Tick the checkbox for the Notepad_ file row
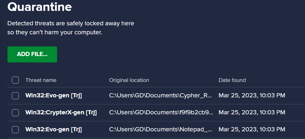 click(15, 129)
